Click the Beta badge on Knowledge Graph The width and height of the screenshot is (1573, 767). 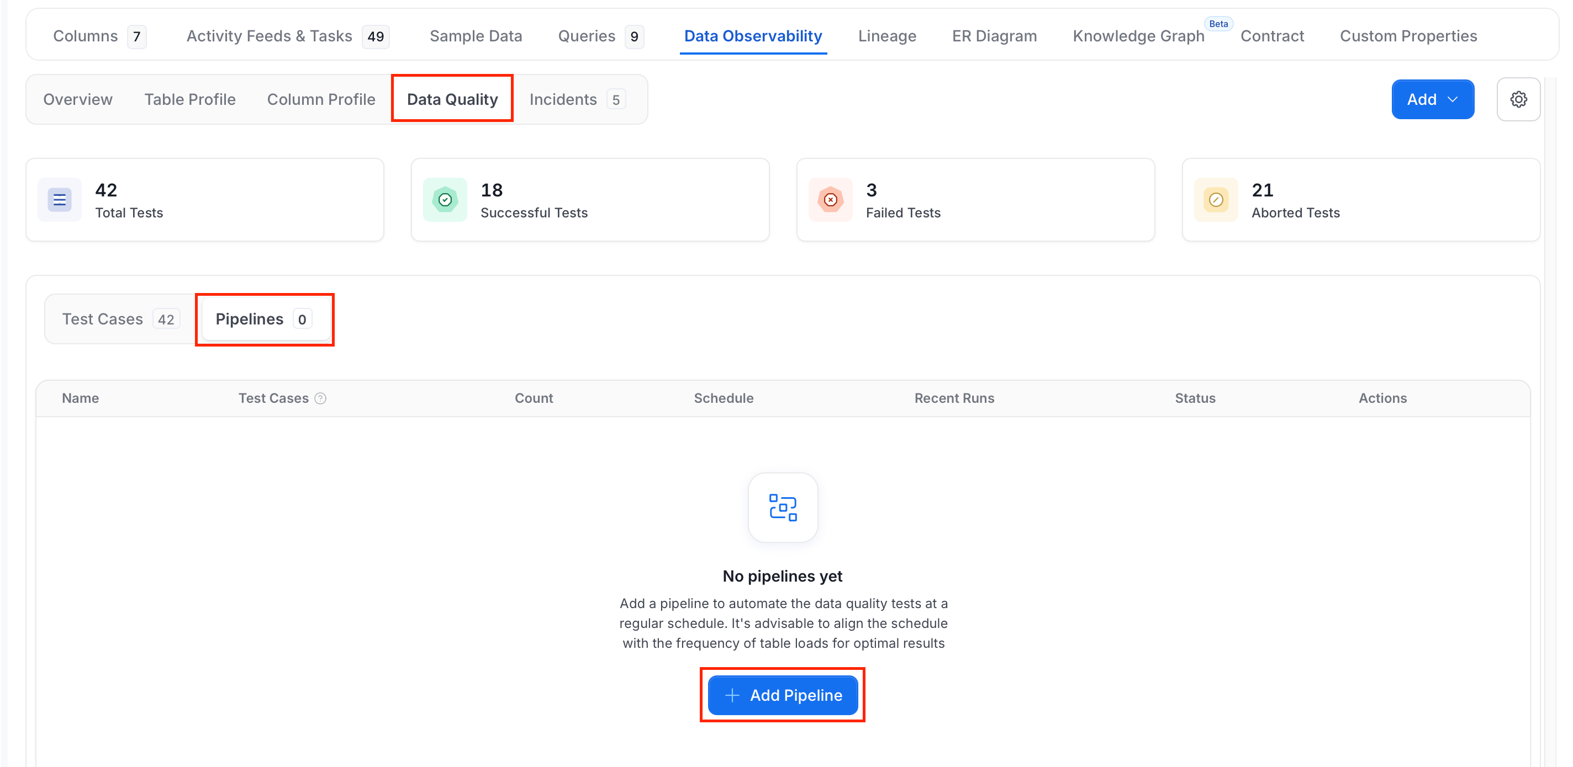pyautogui.click(x=1218, y=24)
